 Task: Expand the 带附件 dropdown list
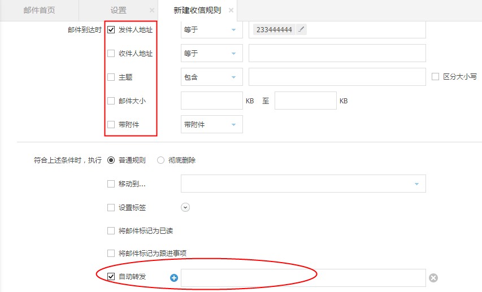click(x=211, y=124)
